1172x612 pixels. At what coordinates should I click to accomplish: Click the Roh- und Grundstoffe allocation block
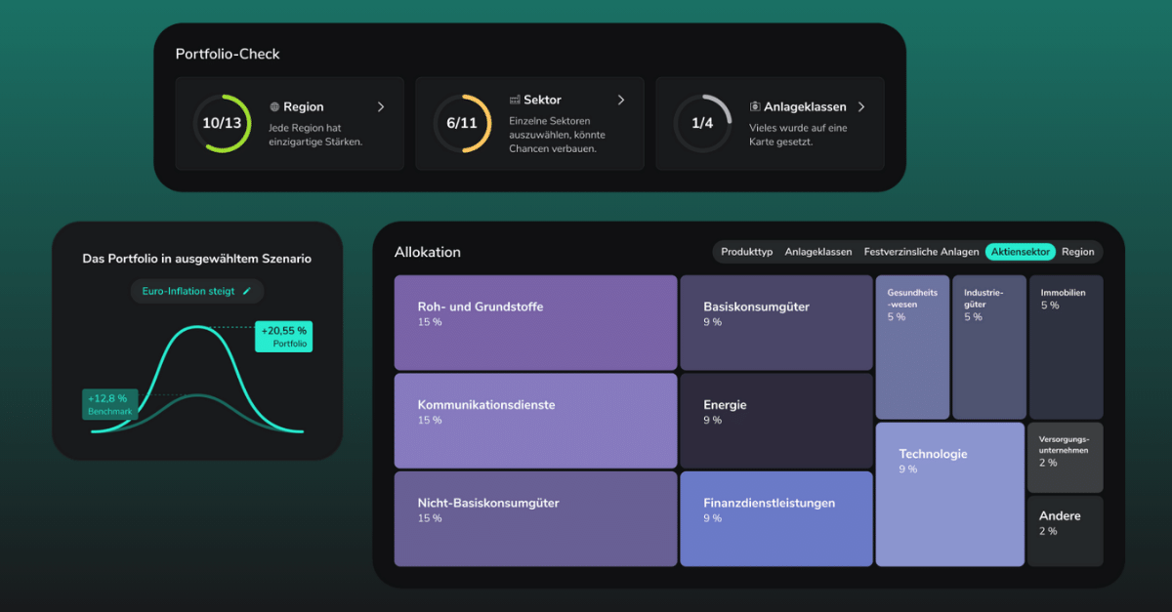(x=534, y=322)
